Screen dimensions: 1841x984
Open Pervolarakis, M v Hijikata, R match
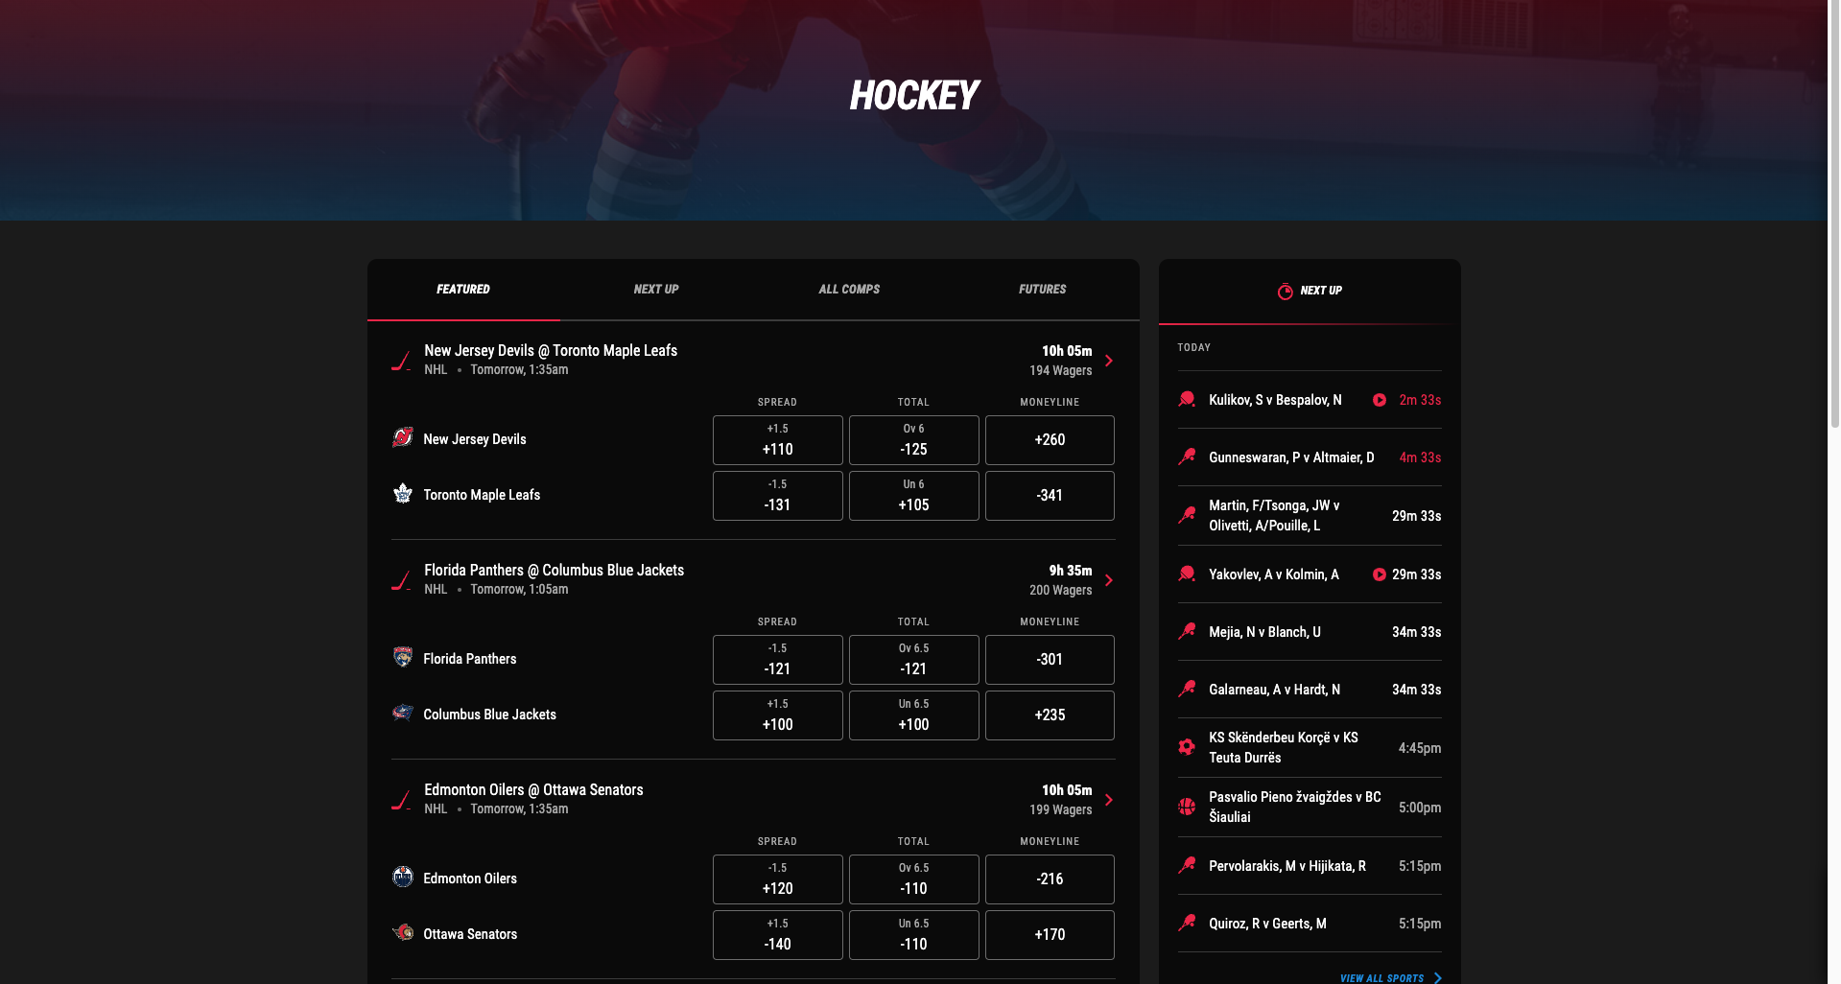point(1310,866)
